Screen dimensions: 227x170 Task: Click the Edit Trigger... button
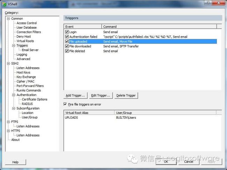coord(101,96)
